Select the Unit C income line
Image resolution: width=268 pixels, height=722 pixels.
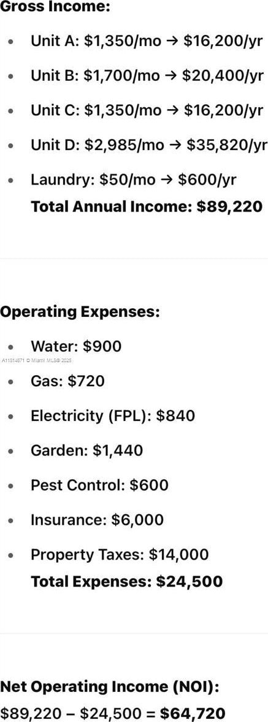pyautogui.click(x=147, y=110)
